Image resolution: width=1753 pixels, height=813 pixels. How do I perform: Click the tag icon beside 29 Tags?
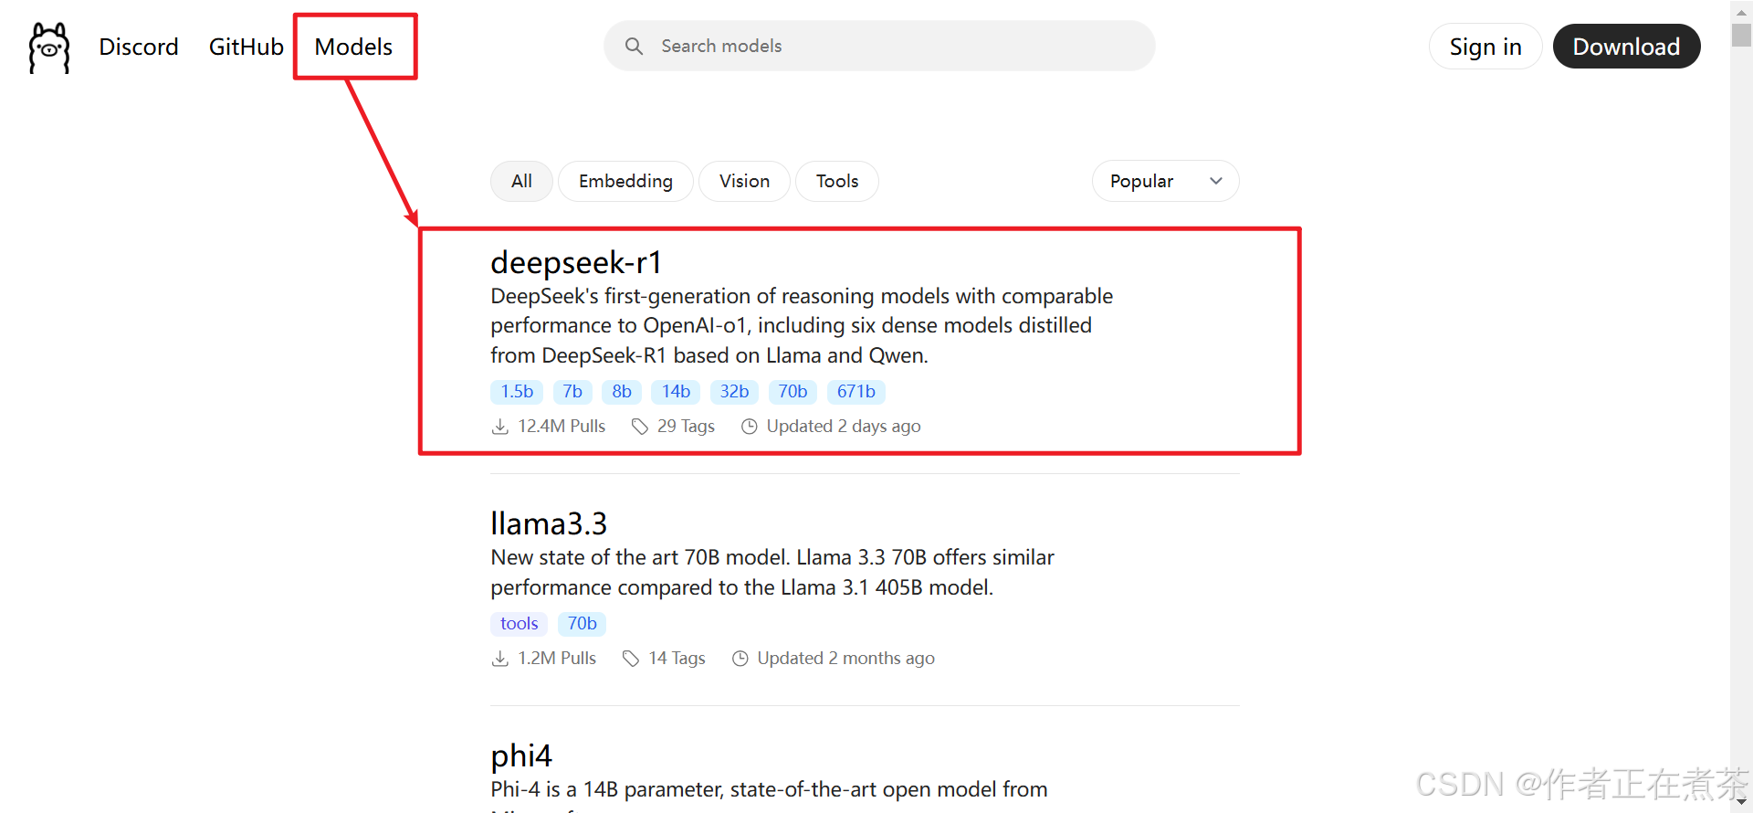pyautogui.click(x=640, y=427)
